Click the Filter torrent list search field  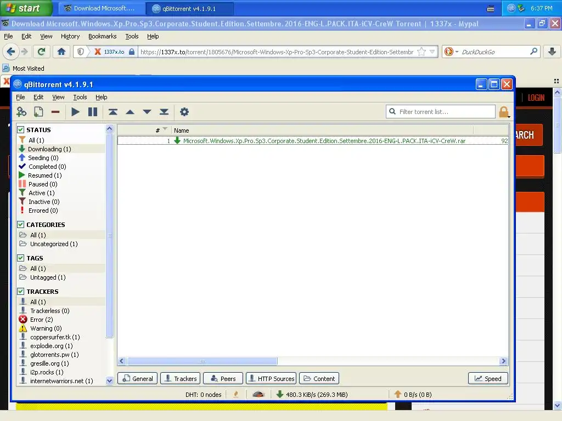[x=441, y=112]
